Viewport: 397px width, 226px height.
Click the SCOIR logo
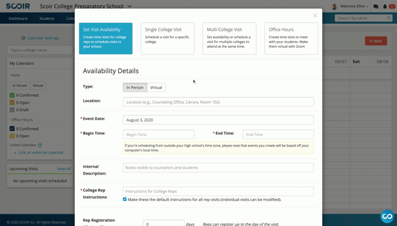point(17,6)
